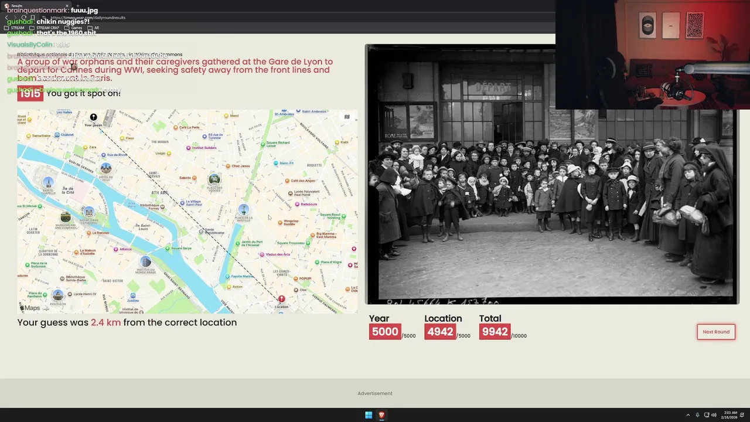The height and width of the screenshot is (422, 750).
Task: Select the Shakespeare and Company landmark icon
Action: [x=66, y=217]
